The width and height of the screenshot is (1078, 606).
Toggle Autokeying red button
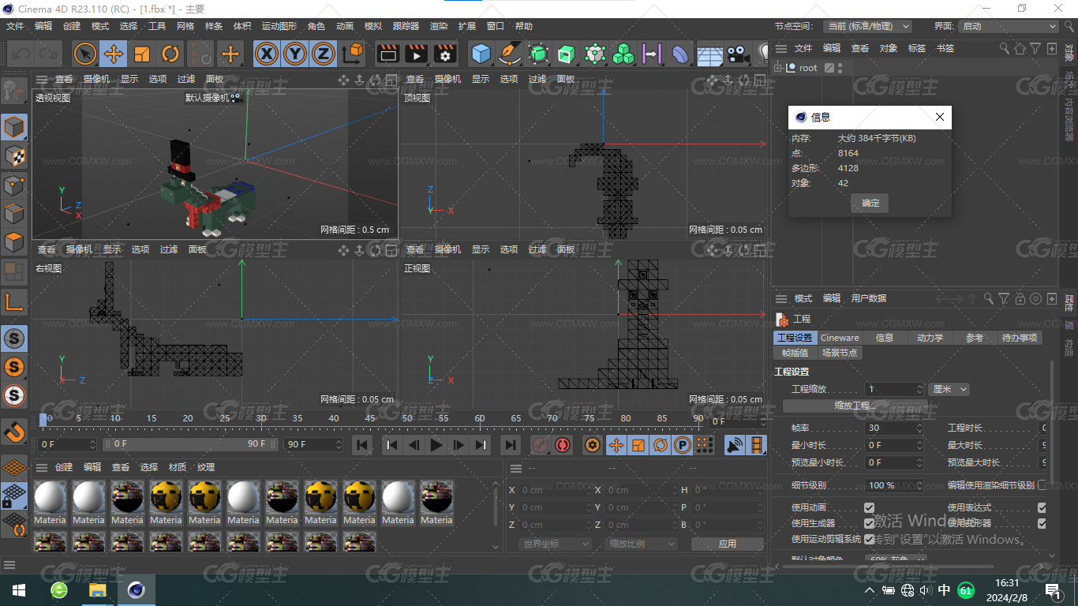(563, 445)
